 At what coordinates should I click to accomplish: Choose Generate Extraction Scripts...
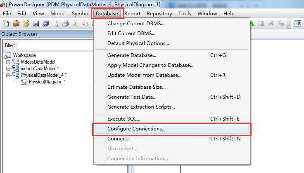click(172, 107)
